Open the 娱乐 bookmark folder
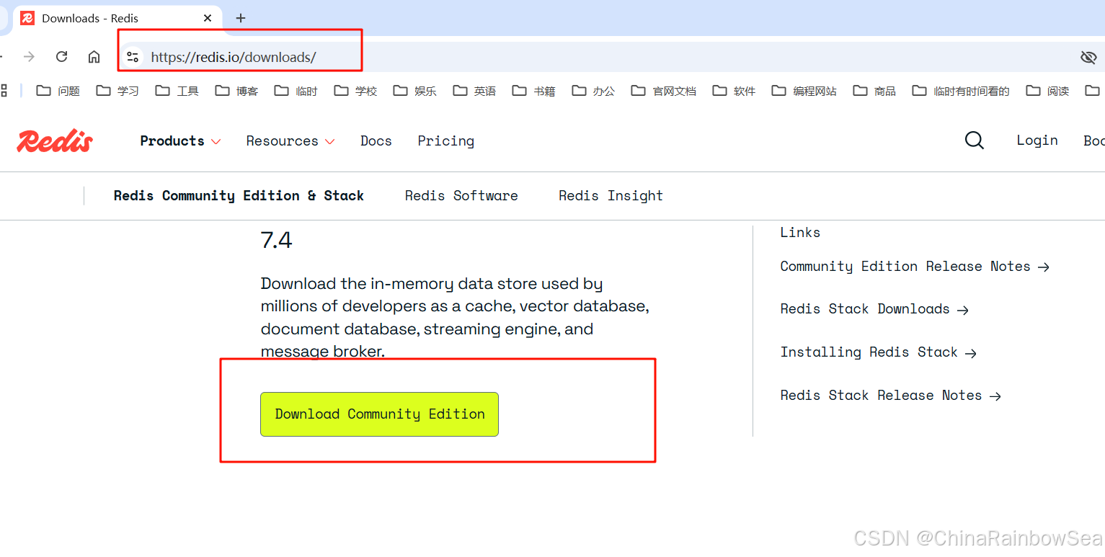 (415, 91)
